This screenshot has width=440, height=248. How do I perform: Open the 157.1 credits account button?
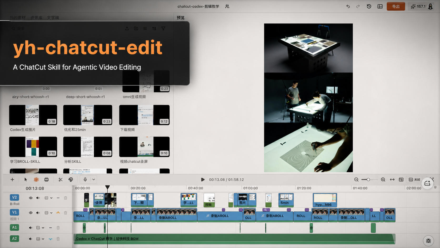pos(422,6)
